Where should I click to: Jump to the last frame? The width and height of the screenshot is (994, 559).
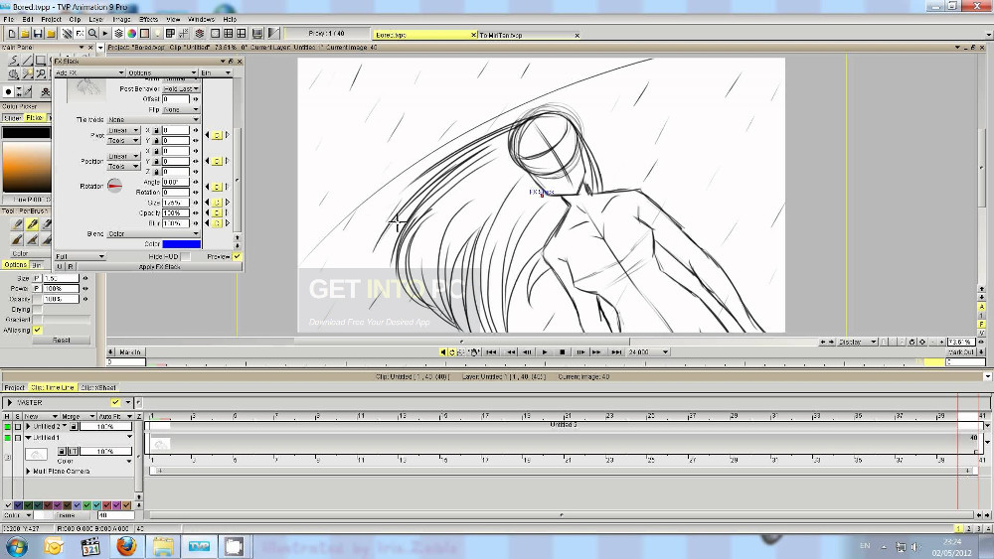(615, 352)
